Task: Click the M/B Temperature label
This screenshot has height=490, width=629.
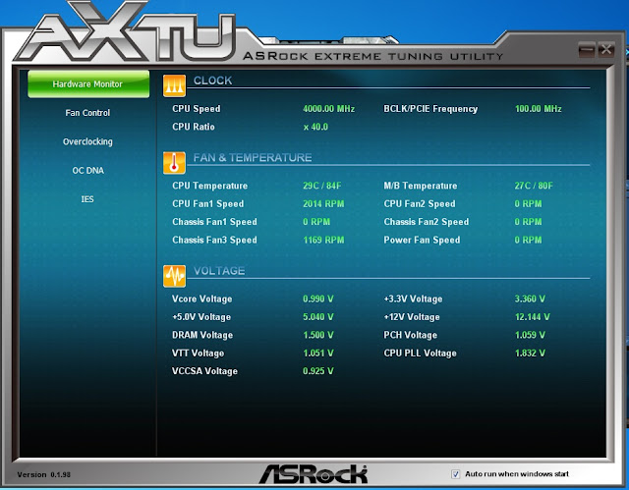Action: click(x=421, y=186)
